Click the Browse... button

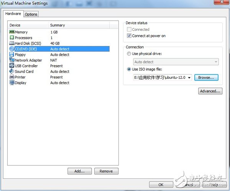[x=206, y=77]
